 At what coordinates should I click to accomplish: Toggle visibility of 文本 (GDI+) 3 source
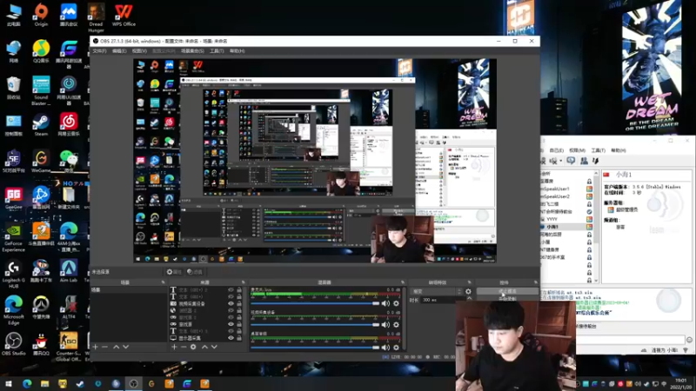[x=231, y=331]
